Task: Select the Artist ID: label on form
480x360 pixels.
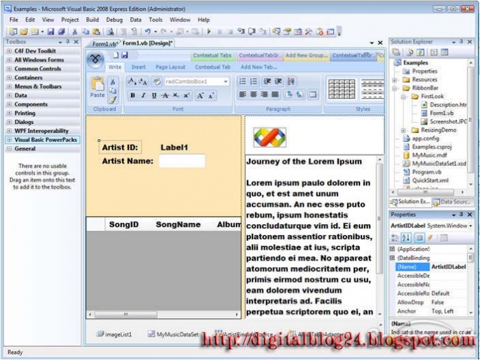Action: (x=120, y=147)
